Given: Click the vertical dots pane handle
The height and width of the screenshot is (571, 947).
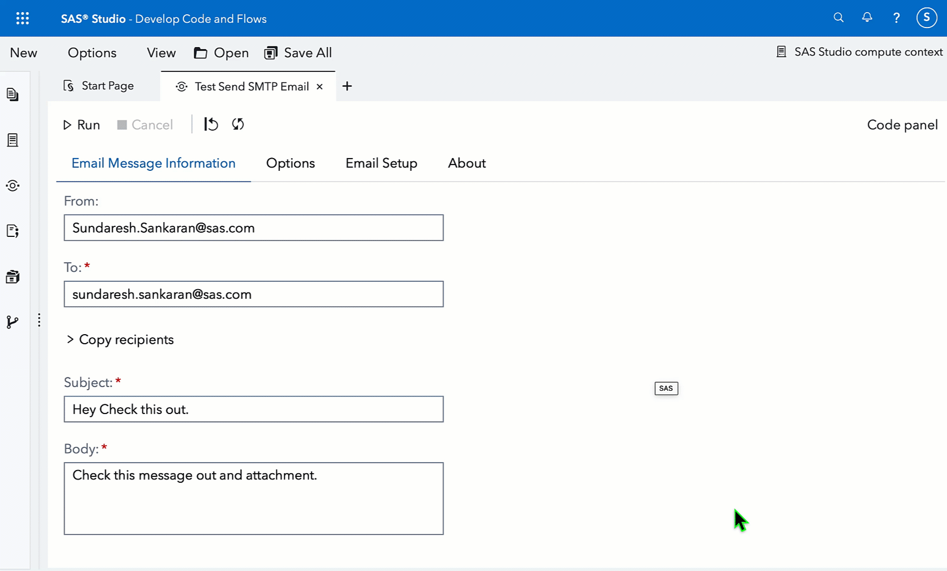Looking at the screenshot, I should [39, 320].
